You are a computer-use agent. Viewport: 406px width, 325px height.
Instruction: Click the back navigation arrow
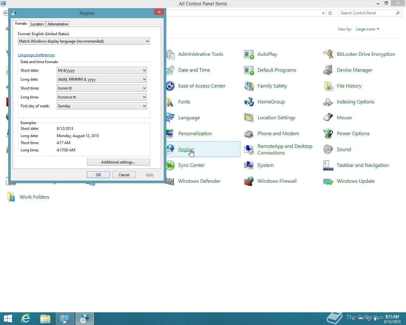tap(6, 13)
